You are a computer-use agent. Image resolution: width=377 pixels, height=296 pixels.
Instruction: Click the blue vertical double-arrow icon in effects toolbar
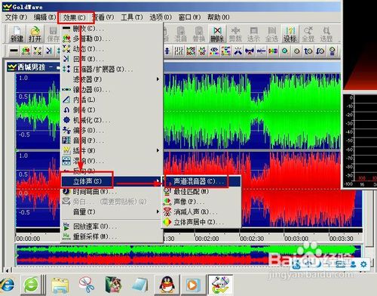point(167,51)
